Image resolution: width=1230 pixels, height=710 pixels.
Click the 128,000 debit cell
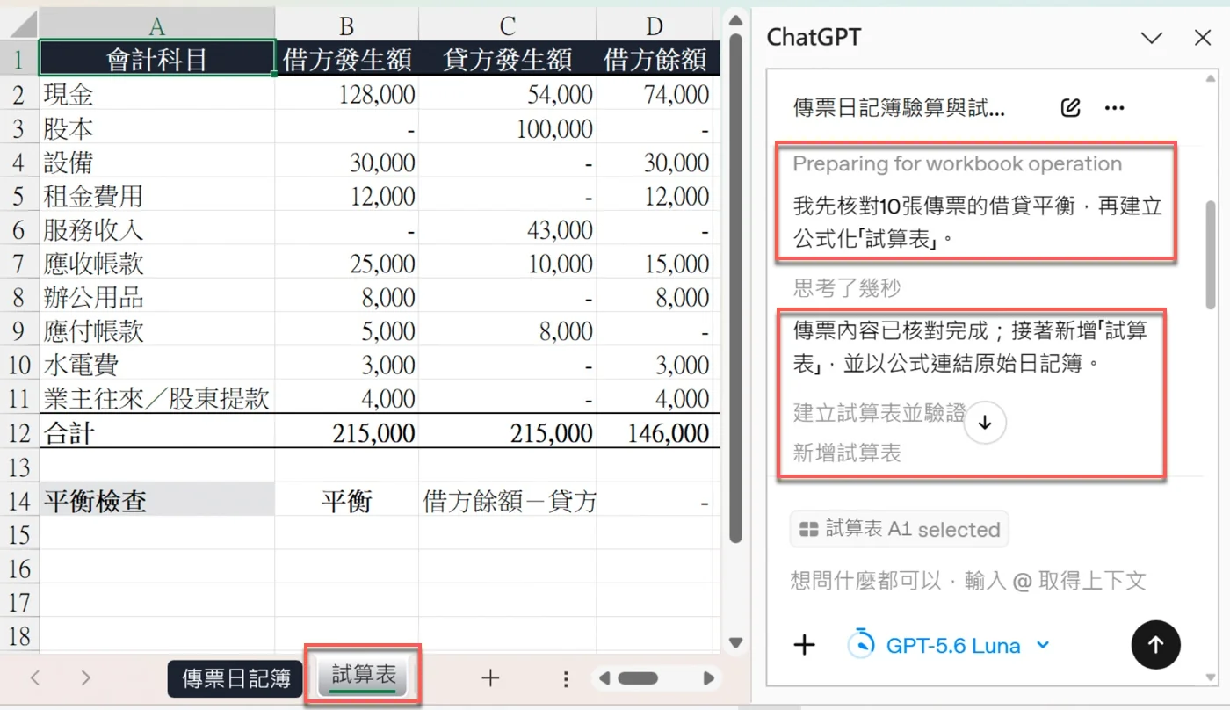tap(347, 94)
